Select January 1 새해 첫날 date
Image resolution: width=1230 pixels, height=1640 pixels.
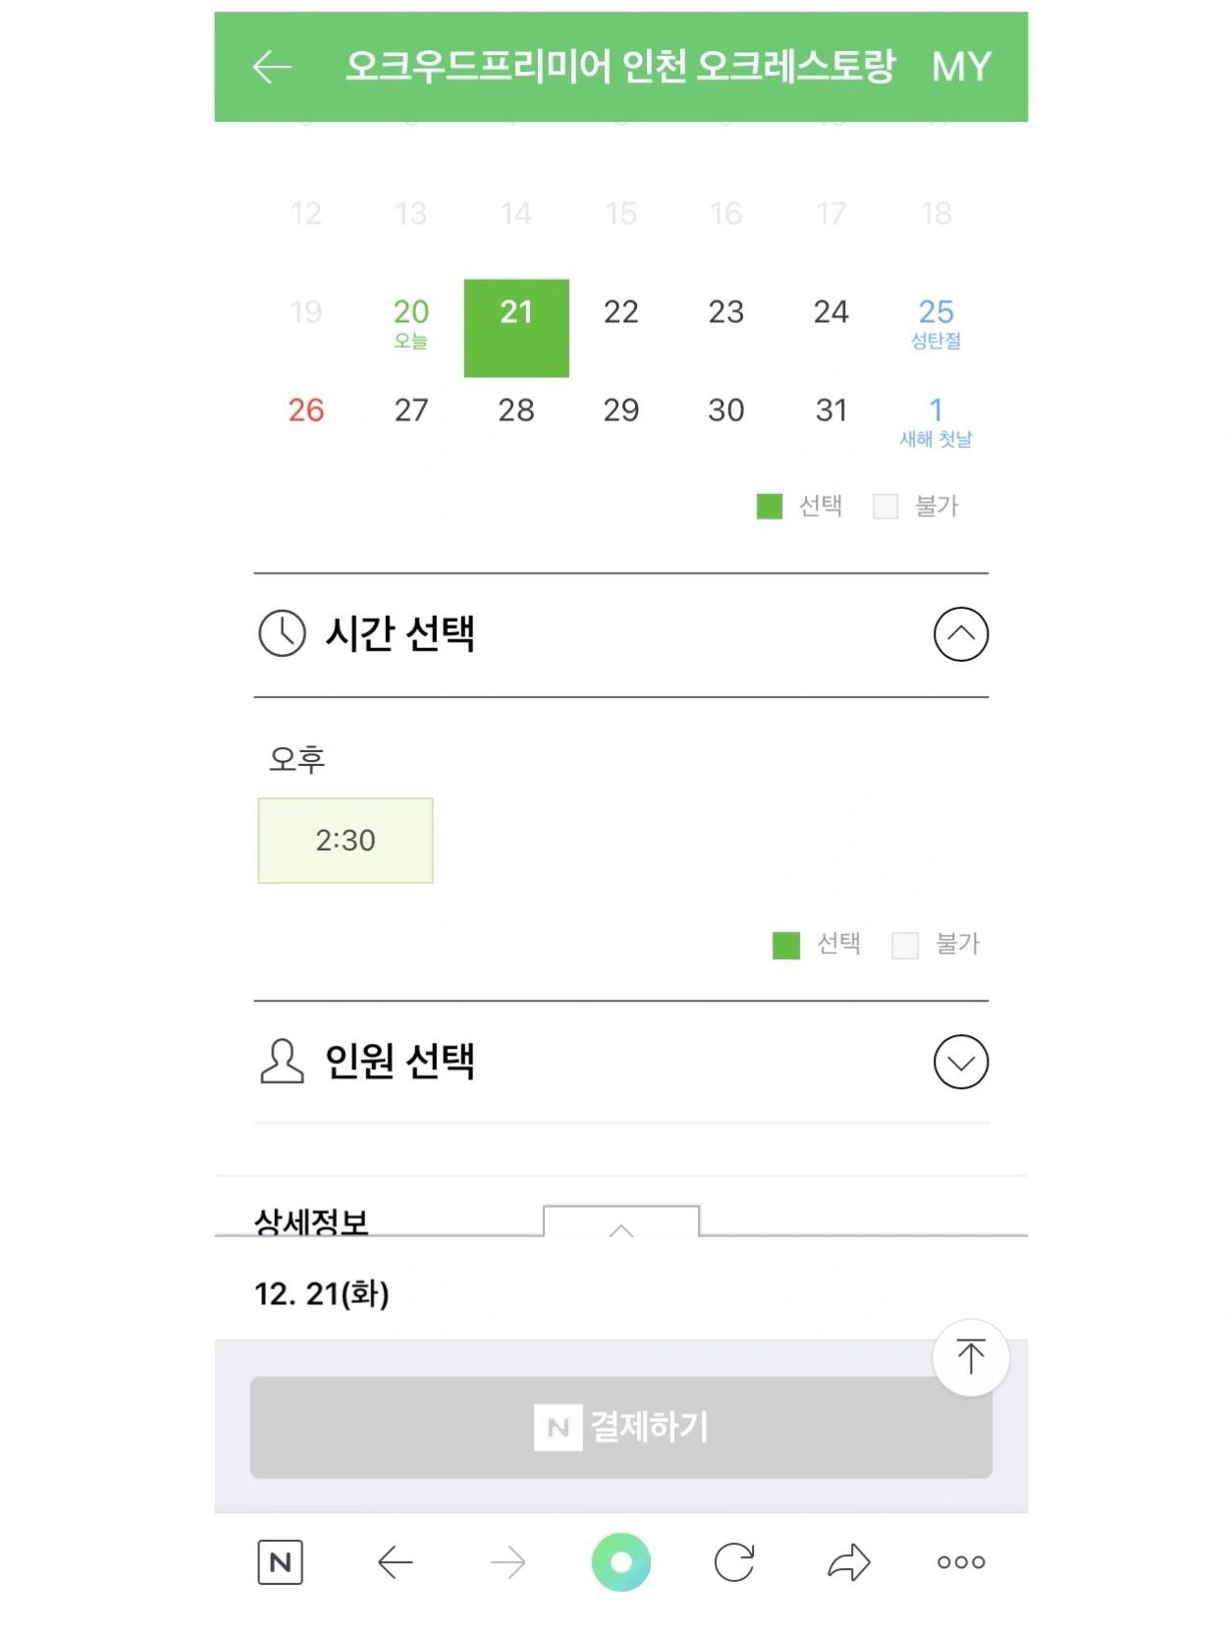click(x=936, y=420)
